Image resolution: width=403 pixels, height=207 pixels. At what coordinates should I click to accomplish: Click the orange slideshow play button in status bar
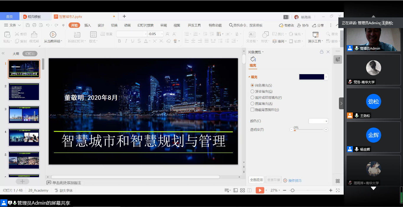(x=260, y=190)
